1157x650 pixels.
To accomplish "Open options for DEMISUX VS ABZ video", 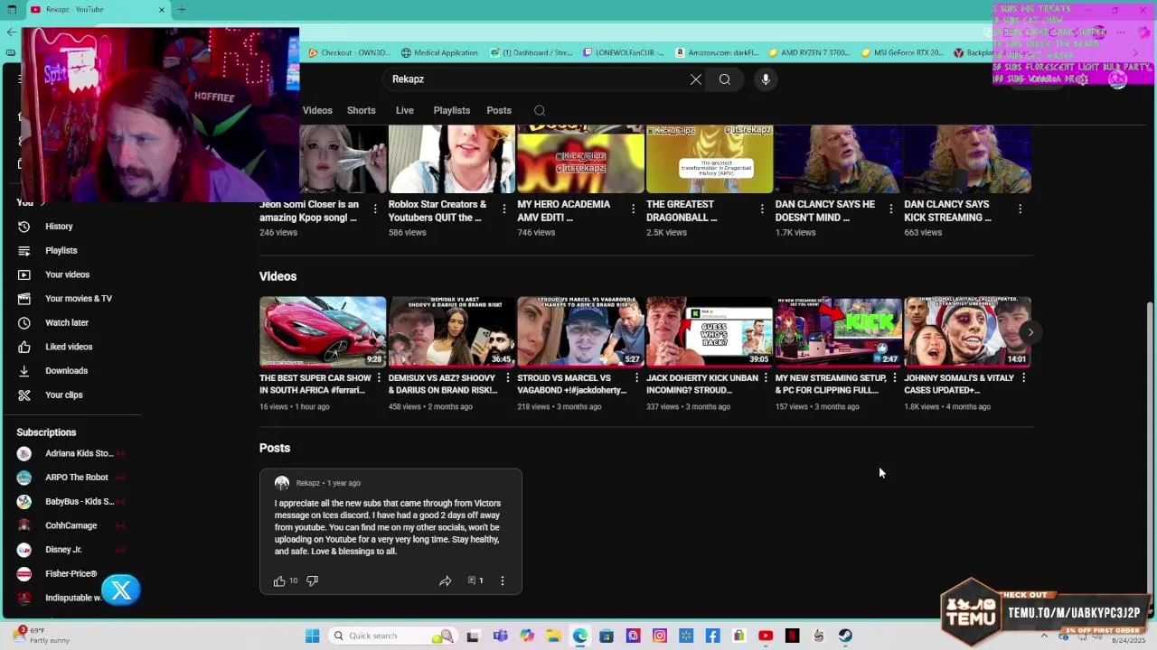I will click(x=507, y=378).
